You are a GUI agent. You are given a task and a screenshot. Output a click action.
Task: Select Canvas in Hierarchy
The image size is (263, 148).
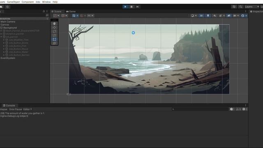tap(5, 25)
